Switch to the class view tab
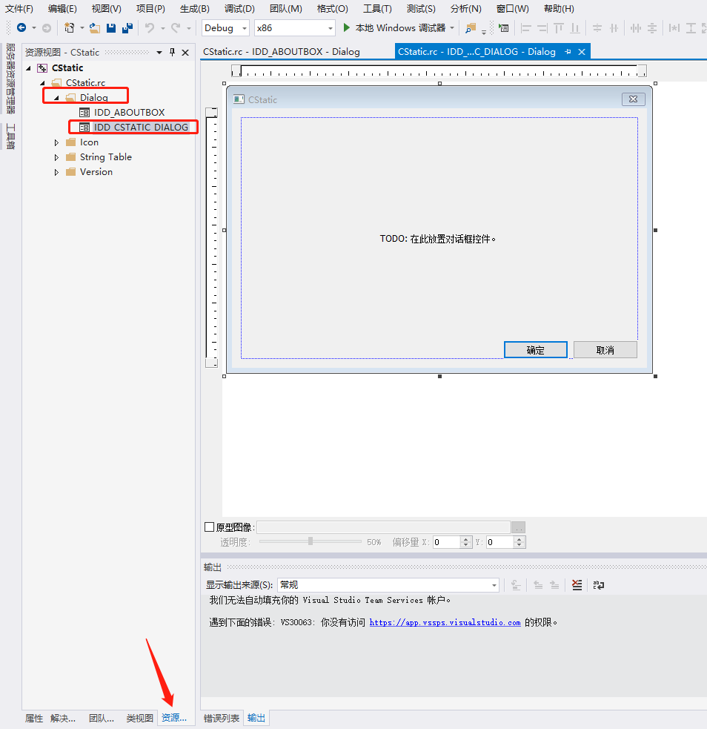The width and height of the screenshot is (707, 729). point(139,718)
